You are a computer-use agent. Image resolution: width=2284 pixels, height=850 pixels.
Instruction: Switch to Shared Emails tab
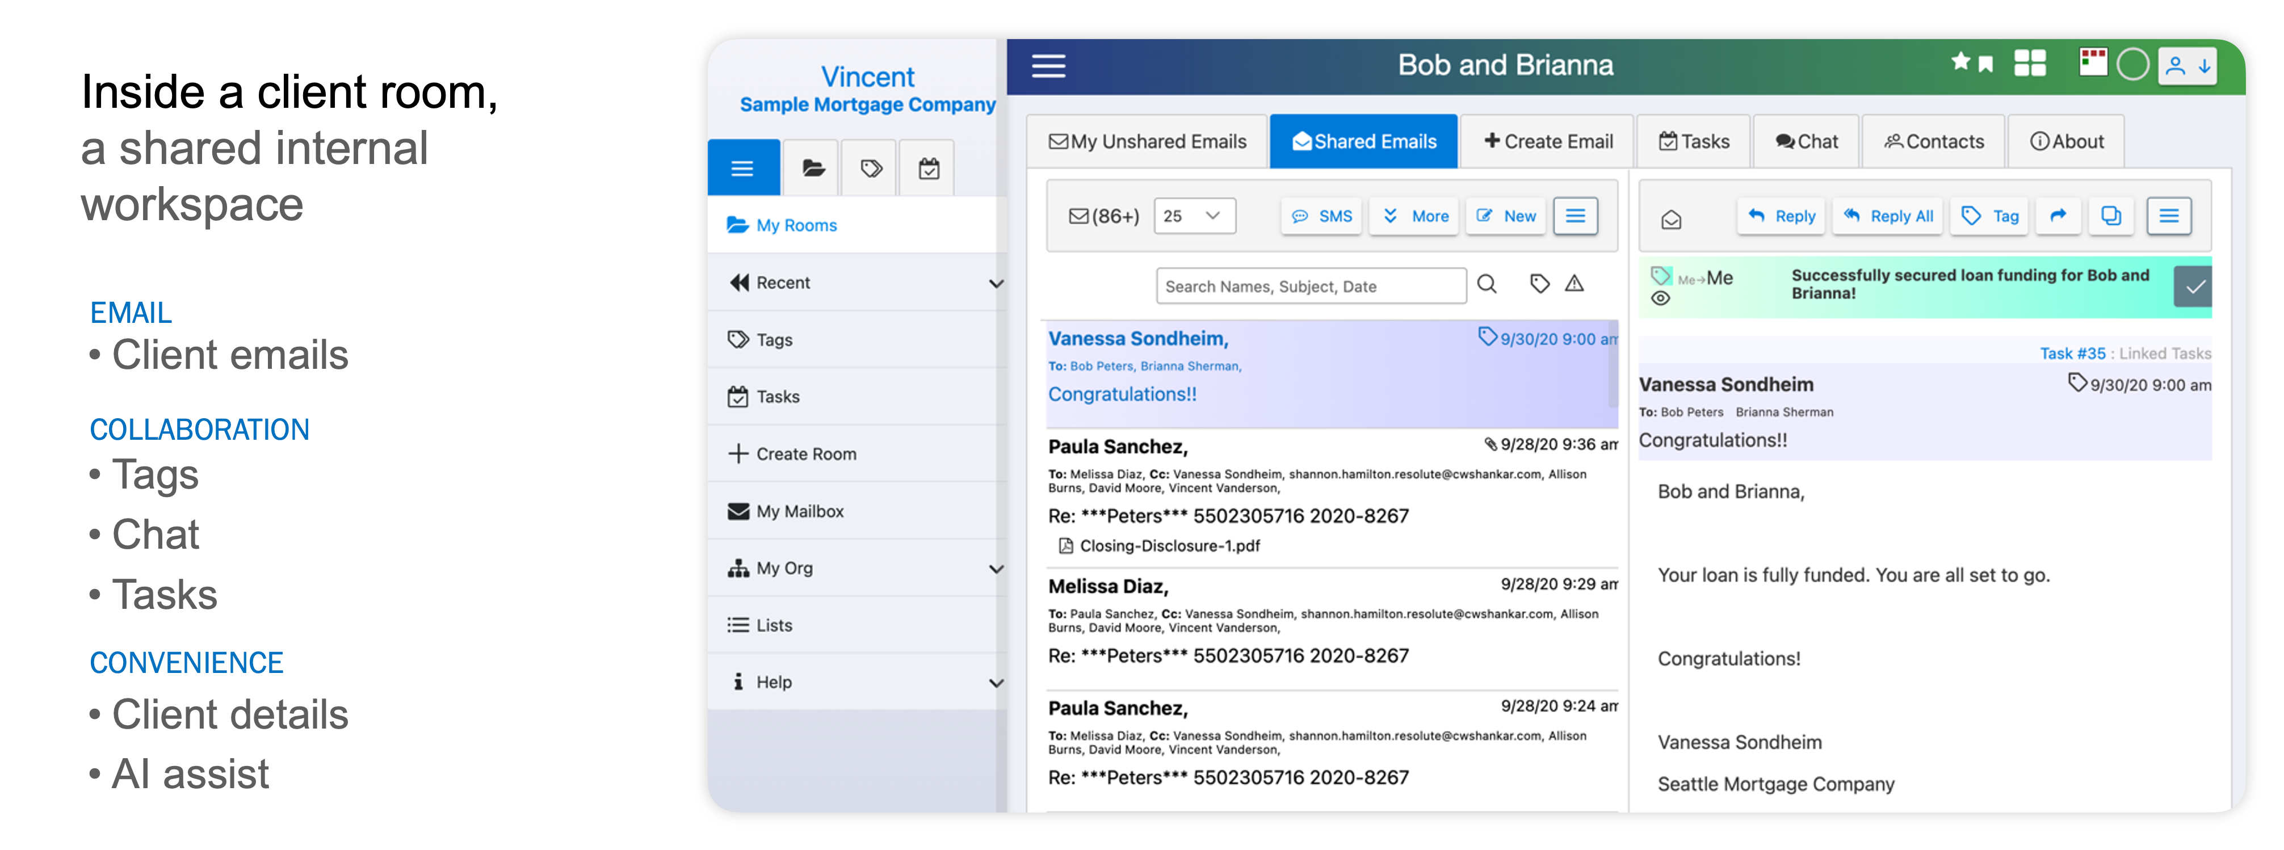(1364, 142)
